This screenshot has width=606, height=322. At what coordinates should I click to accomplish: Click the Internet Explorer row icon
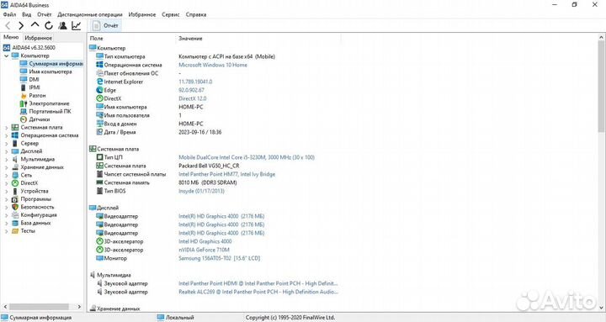(x=99, y=82)
